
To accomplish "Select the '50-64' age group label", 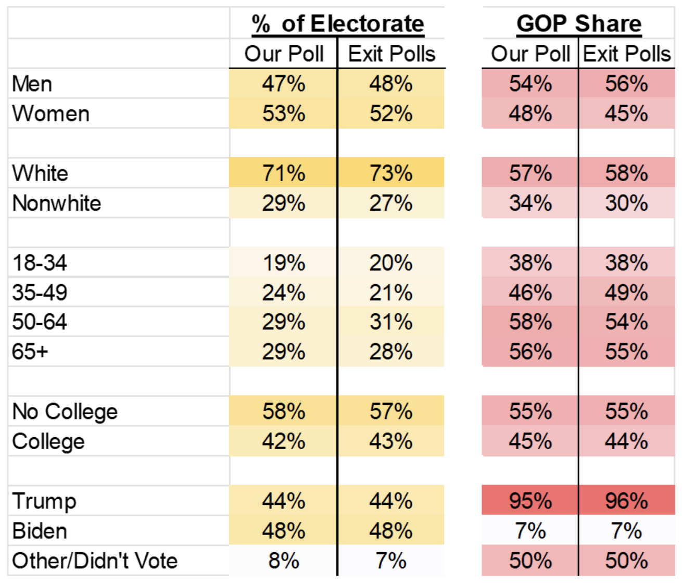I will click(40, 322).
